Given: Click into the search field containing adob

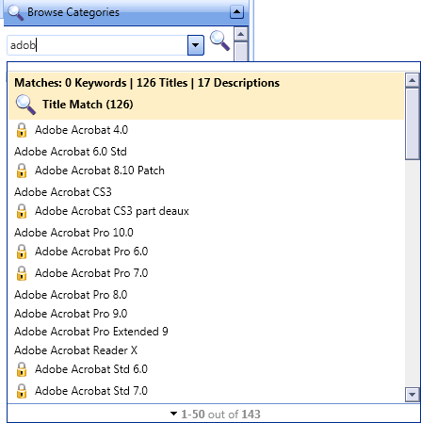Looking at the screenshot, I should [x=97, y=45].
